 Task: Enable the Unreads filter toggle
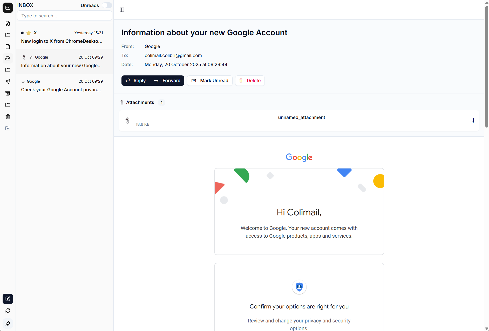tap(107, 5)
